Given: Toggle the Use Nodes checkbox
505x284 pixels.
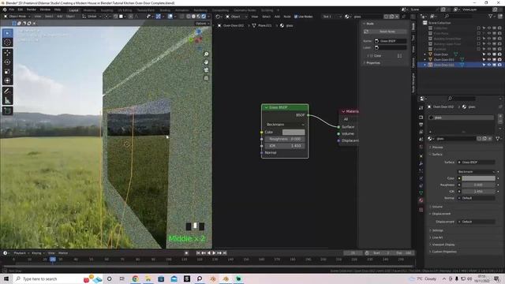Looking at the screenshot, I should 296,17.
